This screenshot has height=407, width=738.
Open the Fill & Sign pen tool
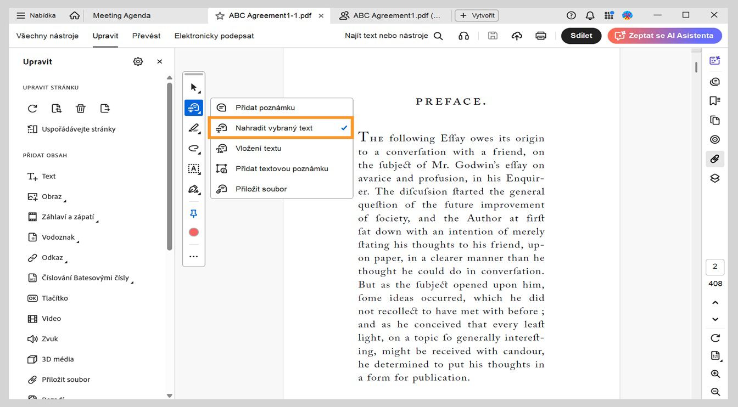(193, 189)
